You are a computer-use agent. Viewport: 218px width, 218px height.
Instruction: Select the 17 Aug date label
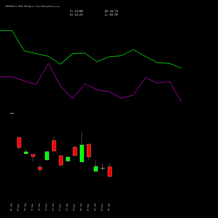coord(60,207)
